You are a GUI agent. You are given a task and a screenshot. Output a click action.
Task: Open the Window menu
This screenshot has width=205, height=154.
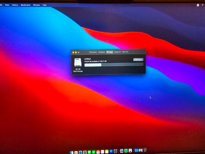coord(36,5)
